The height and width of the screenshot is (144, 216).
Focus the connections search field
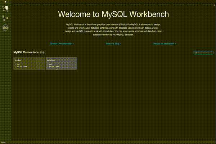click(203, 53)
